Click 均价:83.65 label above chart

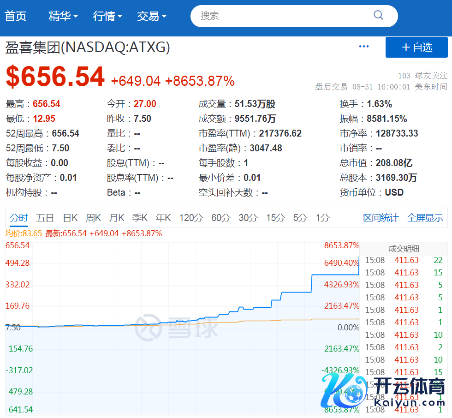coord(24,233)
